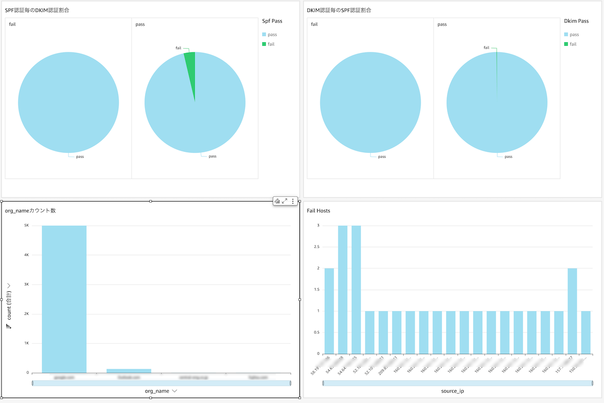Expand the org_name axis field dropdown
Screen dimensions: 604x403
(174, 390)
